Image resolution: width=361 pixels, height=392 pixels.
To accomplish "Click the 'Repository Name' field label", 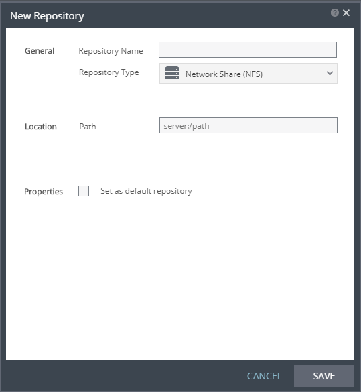I will tap(111, 51).
